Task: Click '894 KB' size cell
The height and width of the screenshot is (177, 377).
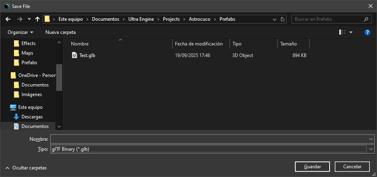Action: pyautogui.click(x=299, y=55)
